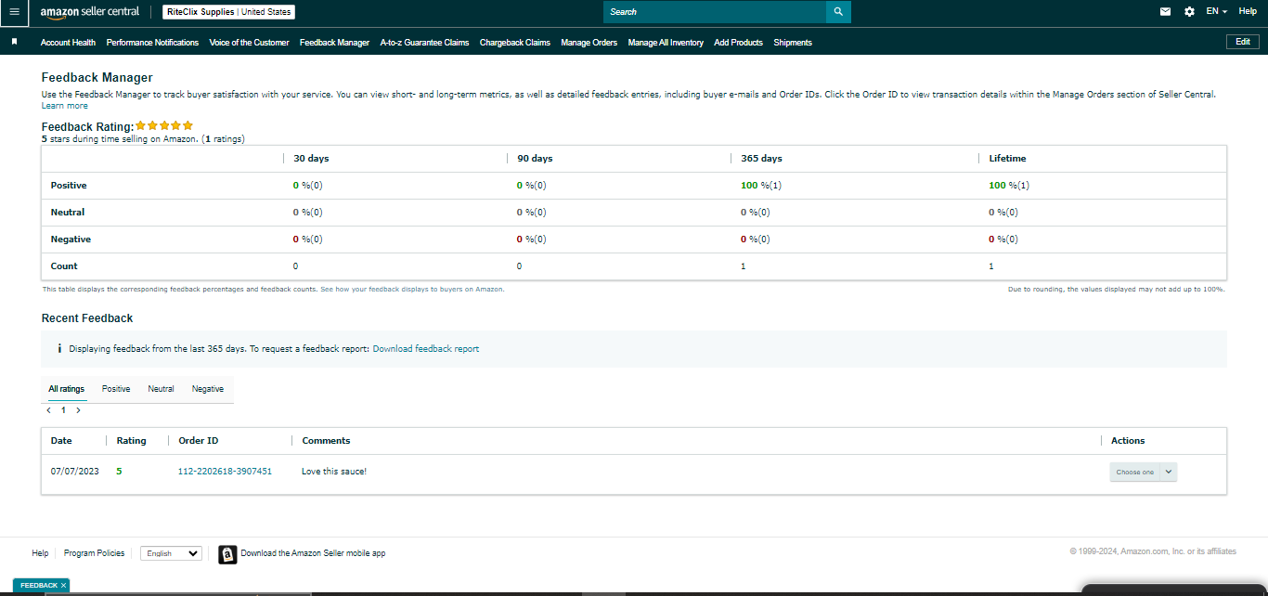Image resolution: width=1268 pixels, height=596 pixels.
Task: Click the search magnifier button
Action: [838, 12]
